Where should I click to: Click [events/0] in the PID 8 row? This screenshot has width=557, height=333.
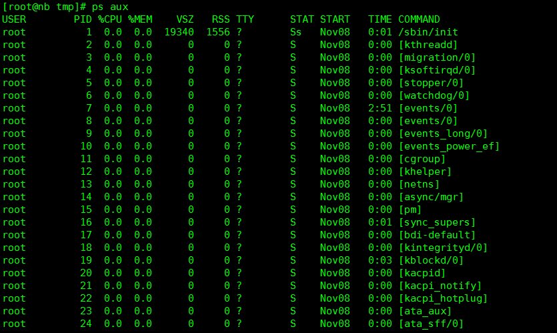428,121
